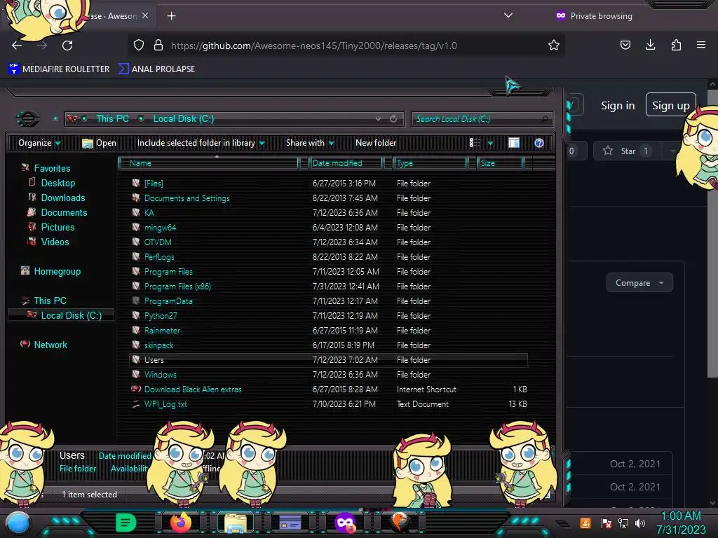Open the File Explorer taskbar icon
The width and height of the screenshot is (718, 538).
pos(236,523)
